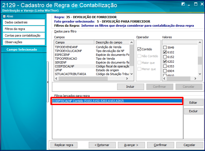Check the Não Contido operator
205x151 pixels.
point(139,56)
